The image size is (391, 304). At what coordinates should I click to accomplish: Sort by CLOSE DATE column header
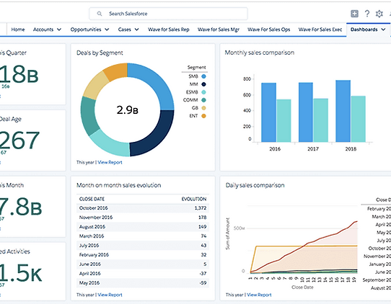92,199
